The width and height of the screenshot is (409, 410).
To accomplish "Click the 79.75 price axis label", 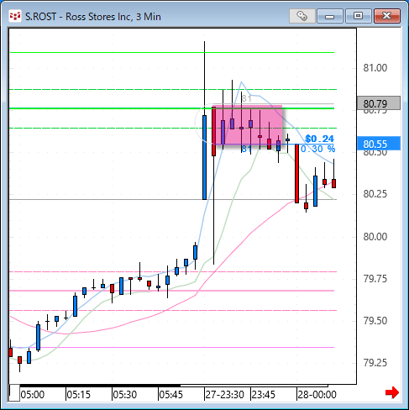I will [x=375, y=279].
